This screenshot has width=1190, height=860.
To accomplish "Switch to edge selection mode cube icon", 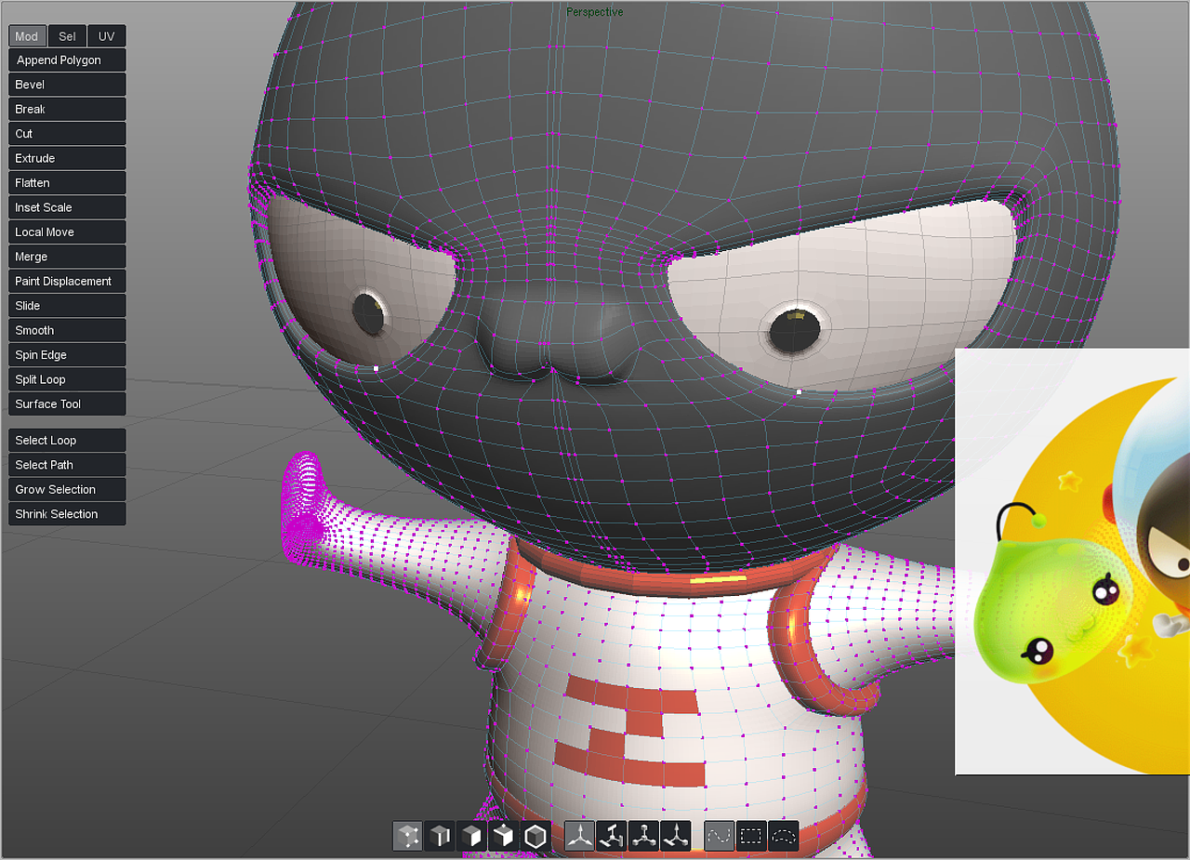I will [439, 836].
